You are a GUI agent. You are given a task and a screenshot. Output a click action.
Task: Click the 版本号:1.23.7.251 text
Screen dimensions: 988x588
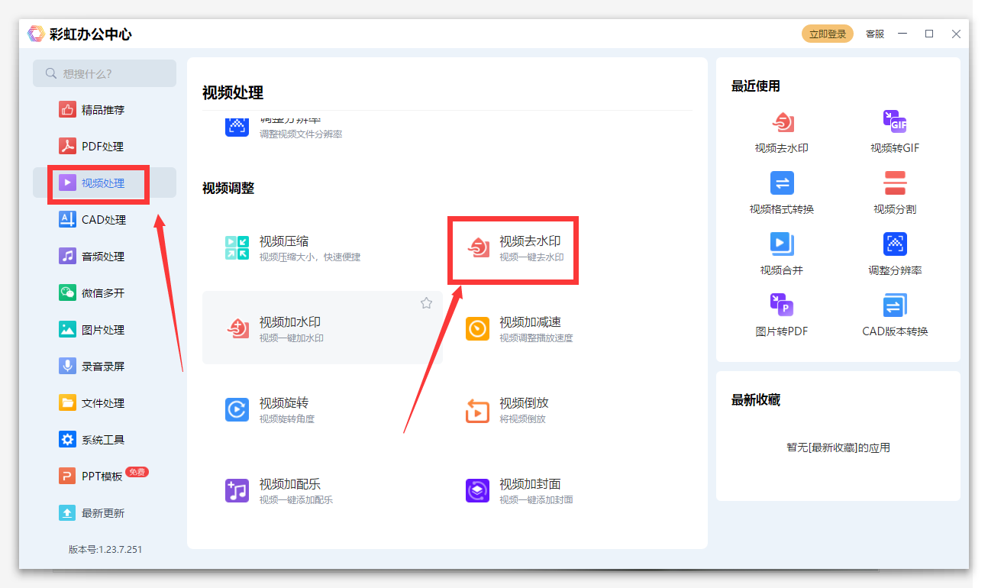105,549
